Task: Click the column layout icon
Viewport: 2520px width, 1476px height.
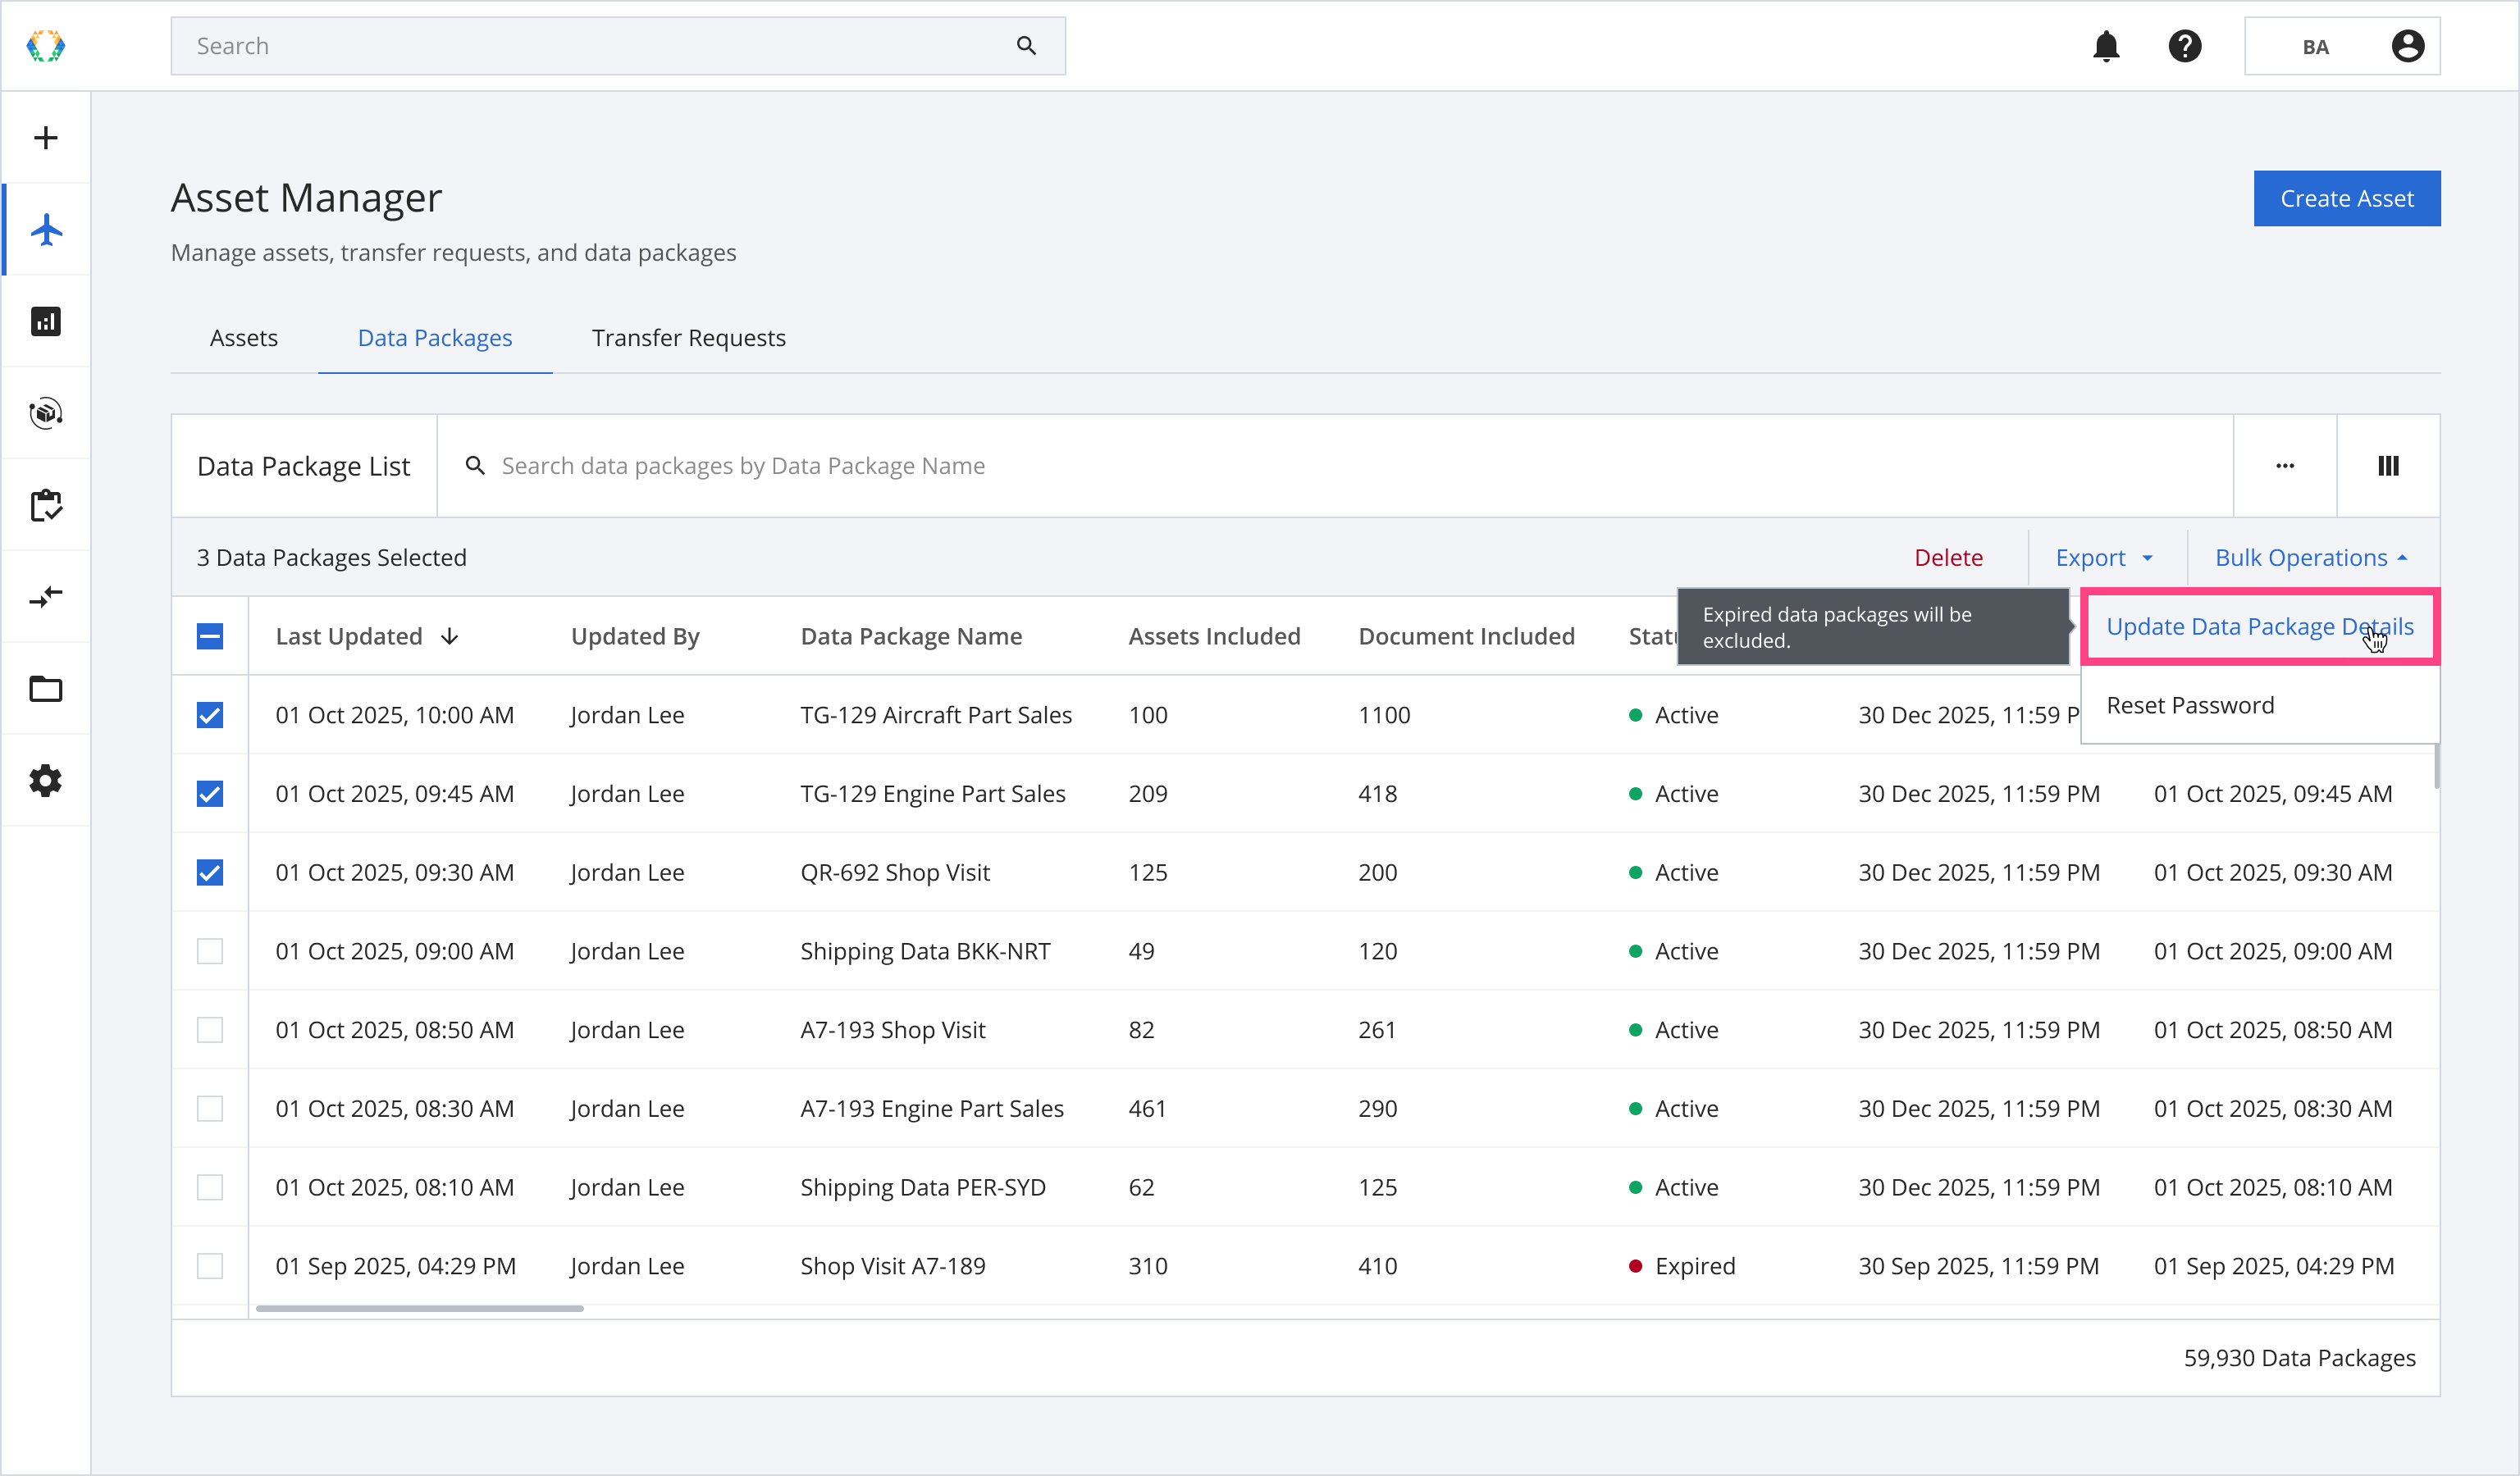Action: tap(2388, 466)
